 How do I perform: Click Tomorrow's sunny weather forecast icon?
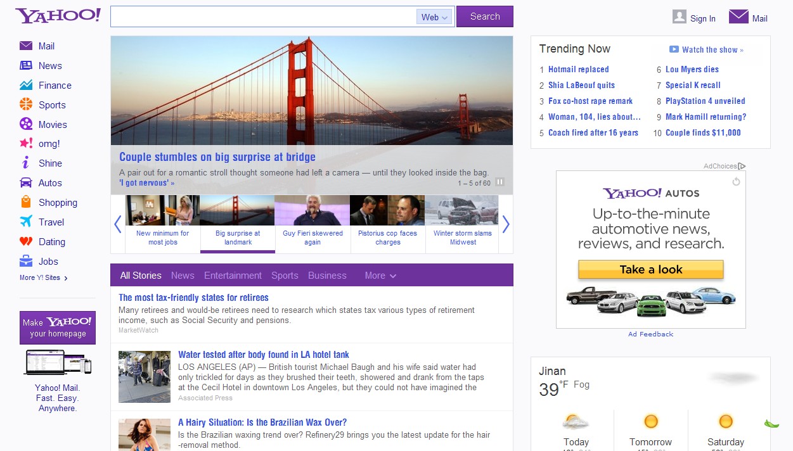tap(651, 421)
